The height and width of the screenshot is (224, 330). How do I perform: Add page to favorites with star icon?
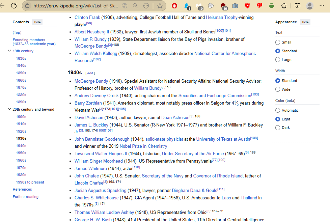[160, 6]
